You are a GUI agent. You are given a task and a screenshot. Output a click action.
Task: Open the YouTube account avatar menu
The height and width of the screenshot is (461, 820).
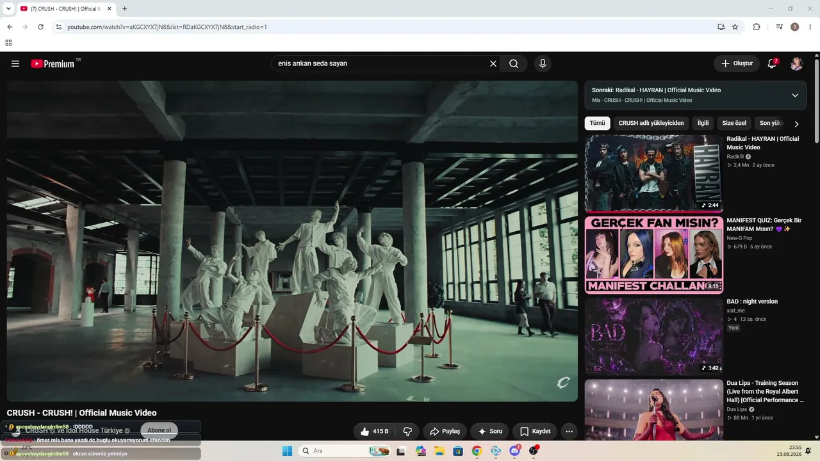796,63
